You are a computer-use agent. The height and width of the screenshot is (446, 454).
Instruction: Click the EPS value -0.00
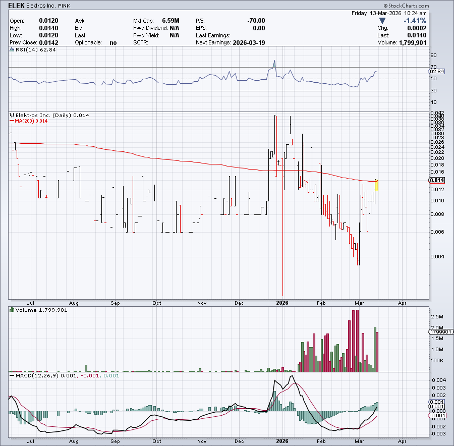pos(258,28)
